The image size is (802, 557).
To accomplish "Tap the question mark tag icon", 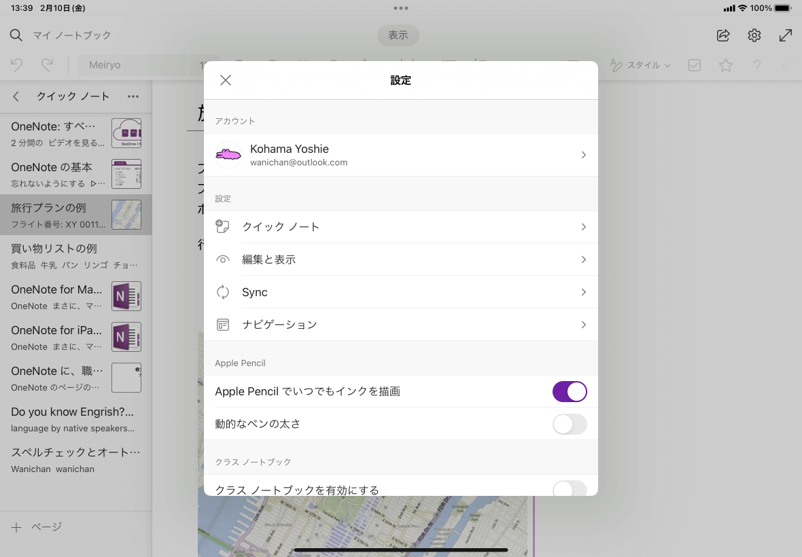I will 757,65.
